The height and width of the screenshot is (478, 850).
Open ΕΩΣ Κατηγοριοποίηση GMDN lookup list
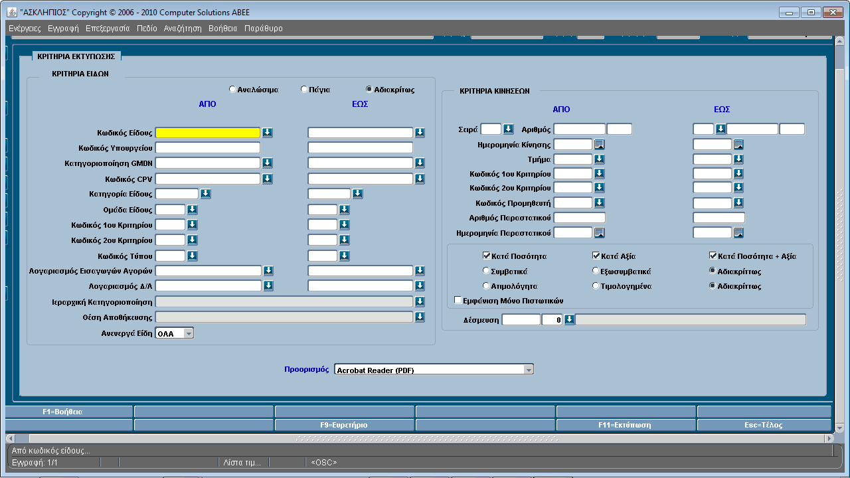(x=420, y=163)
